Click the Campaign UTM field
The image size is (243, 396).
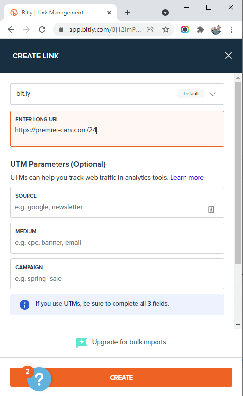click(x=117, y=274)
